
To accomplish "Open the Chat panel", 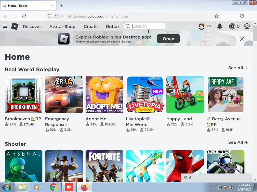I will [x=216, y=177].
